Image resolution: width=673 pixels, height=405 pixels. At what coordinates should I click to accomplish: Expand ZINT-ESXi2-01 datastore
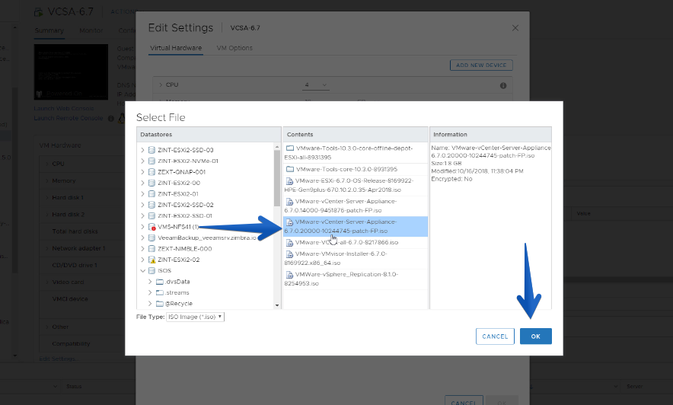click(142, 194)
